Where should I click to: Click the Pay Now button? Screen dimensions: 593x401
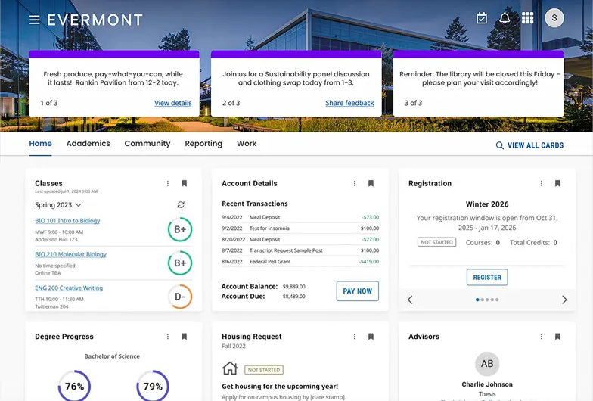coord(357,291)
